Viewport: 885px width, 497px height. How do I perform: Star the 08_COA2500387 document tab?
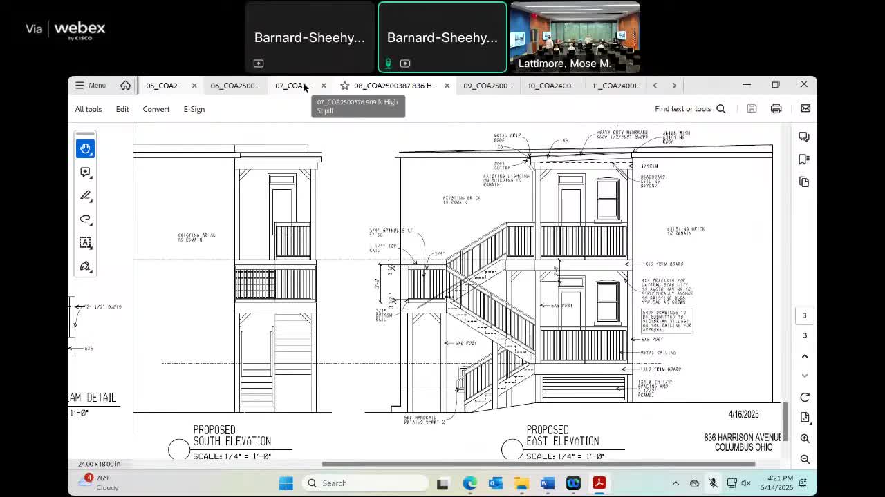344,86
